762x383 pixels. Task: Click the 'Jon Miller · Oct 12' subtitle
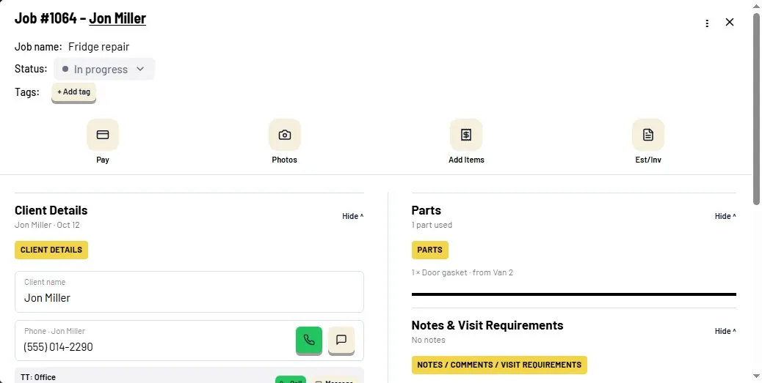[x=47, y=225]
